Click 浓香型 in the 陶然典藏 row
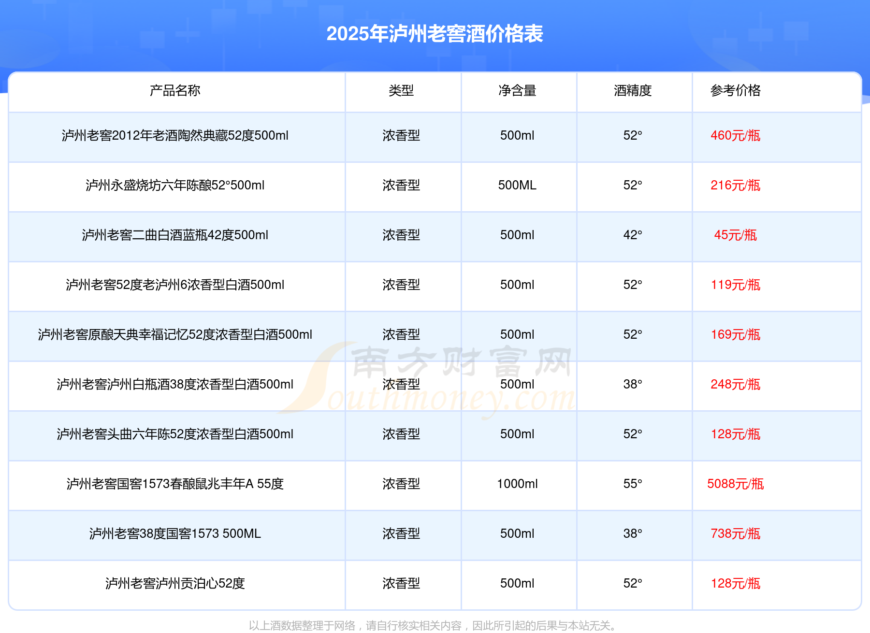The image size is (870, 633). point(401,136)
